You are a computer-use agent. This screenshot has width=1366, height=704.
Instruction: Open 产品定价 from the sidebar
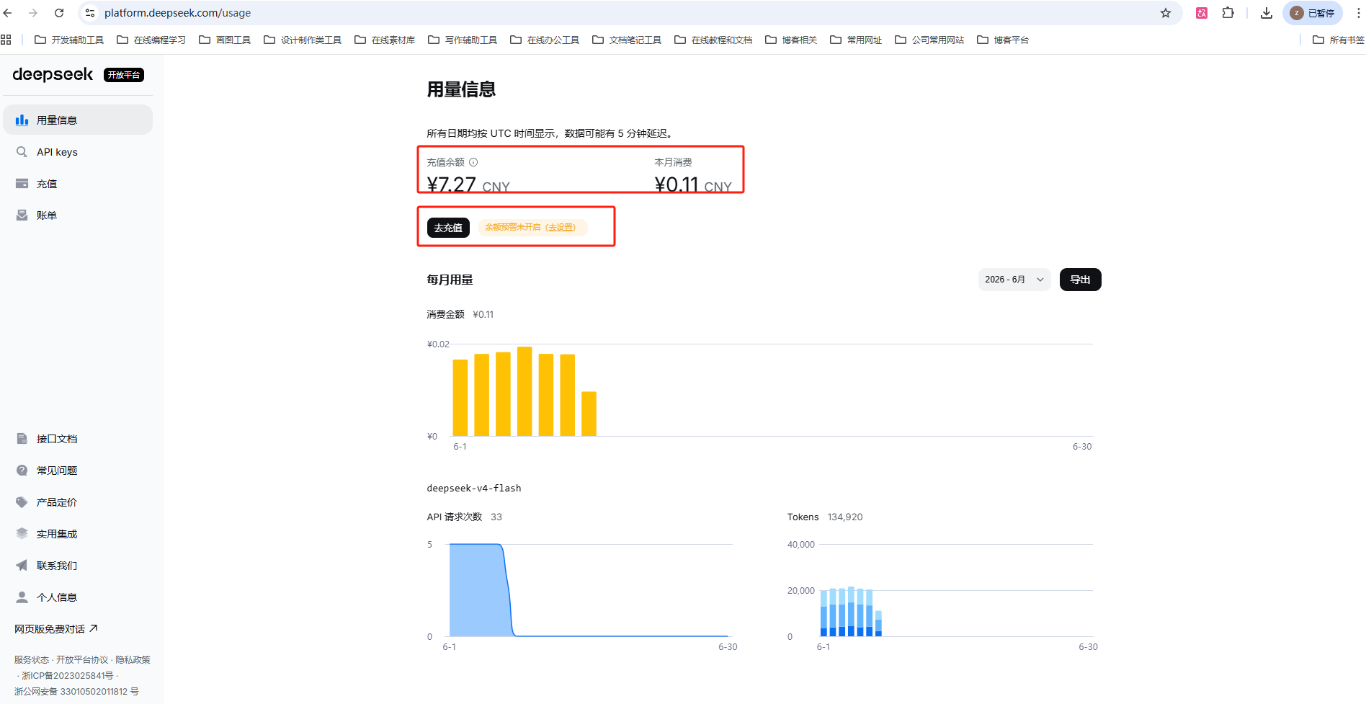pos(78,502)
